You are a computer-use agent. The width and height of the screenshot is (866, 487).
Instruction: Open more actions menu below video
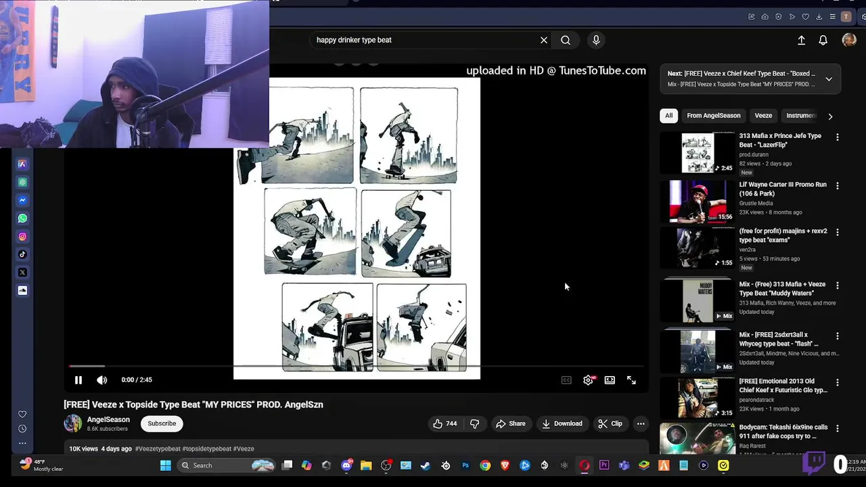pyautogui.click(x=641, y=423)
